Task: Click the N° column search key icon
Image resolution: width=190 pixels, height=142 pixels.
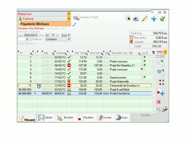Action: point(31,54)
